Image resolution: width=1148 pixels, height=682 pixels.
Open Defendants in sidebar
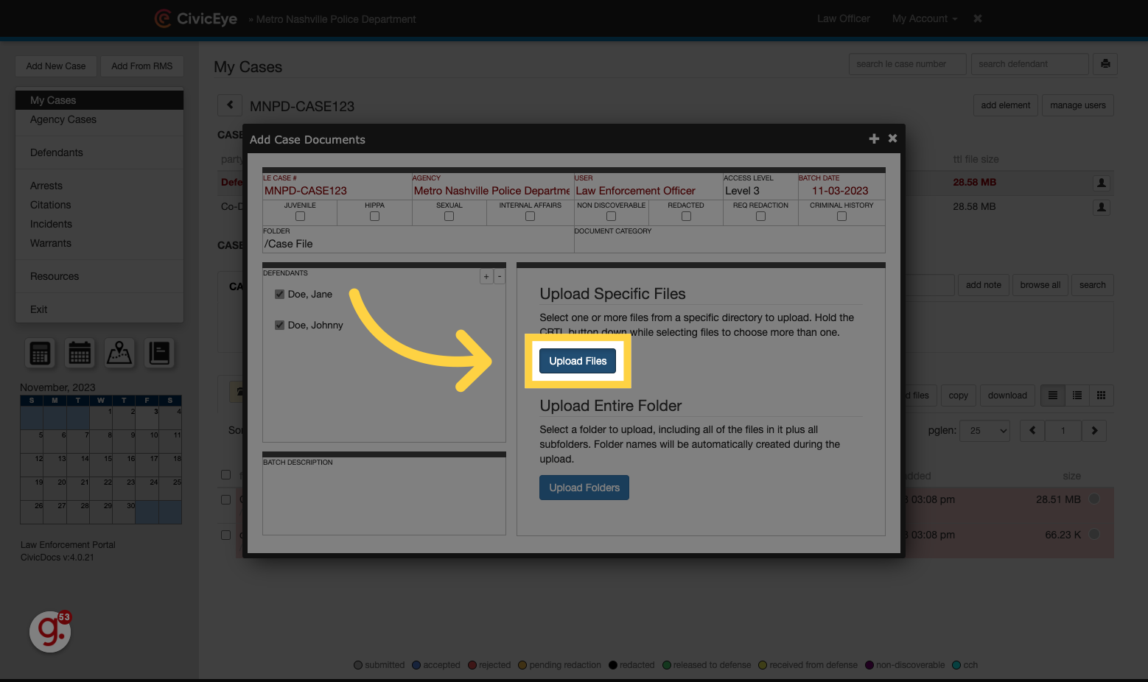pos(99,152)
